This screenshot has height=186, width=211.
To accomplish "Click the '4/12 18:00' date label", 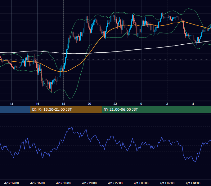I will [x=63, y=183].
